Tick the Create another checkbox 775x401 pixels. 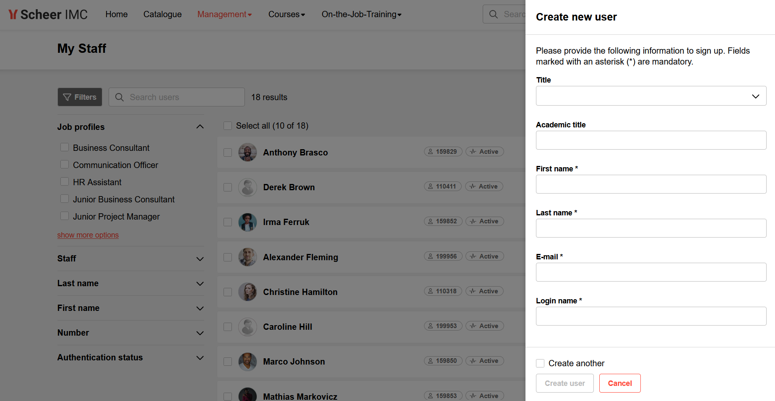click(x=540, y=363)
